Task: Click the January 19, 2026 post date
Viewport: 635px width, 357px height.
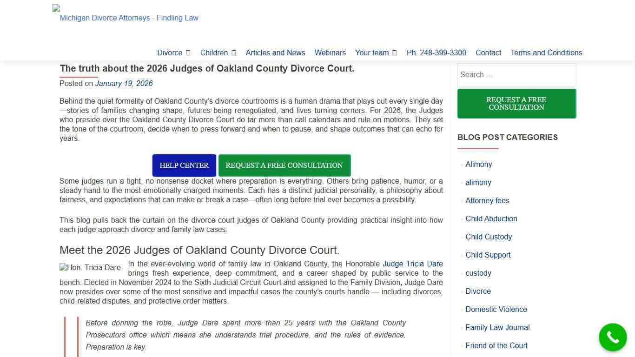Action: (124, 83)
